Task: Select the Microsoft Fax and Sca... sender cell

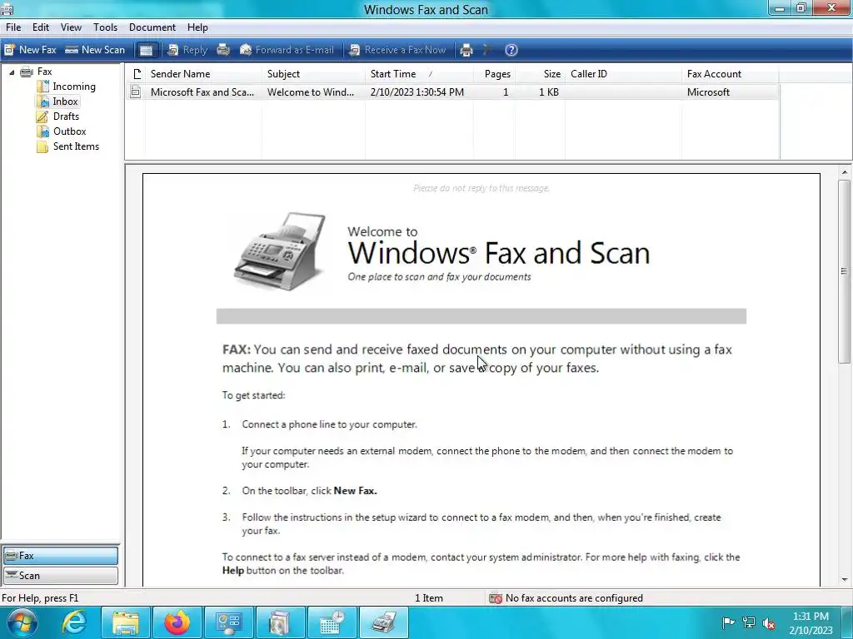Action: [x=202, y=92]
